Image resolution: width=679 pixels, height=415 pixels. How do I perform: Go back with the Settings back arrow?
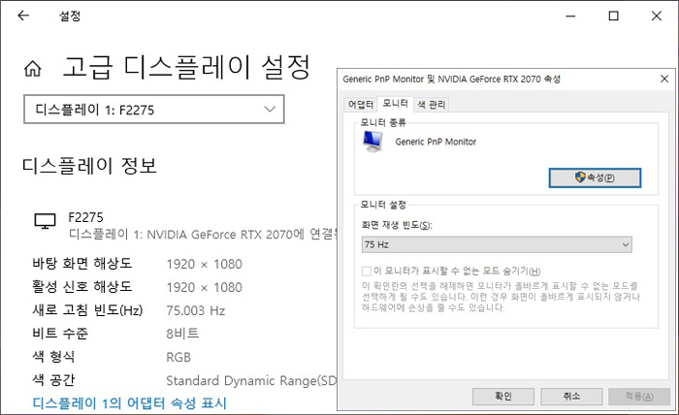23,16
